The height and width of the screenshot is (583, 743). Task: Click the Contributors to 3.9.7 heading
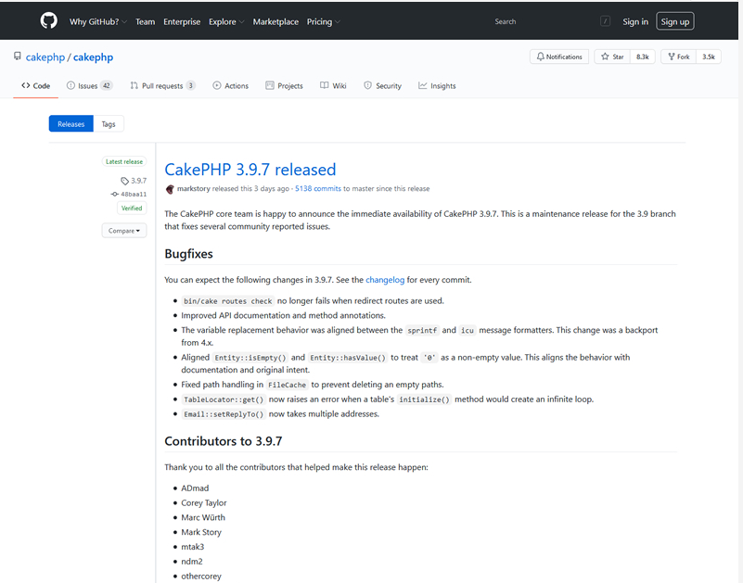coord(224,441)
